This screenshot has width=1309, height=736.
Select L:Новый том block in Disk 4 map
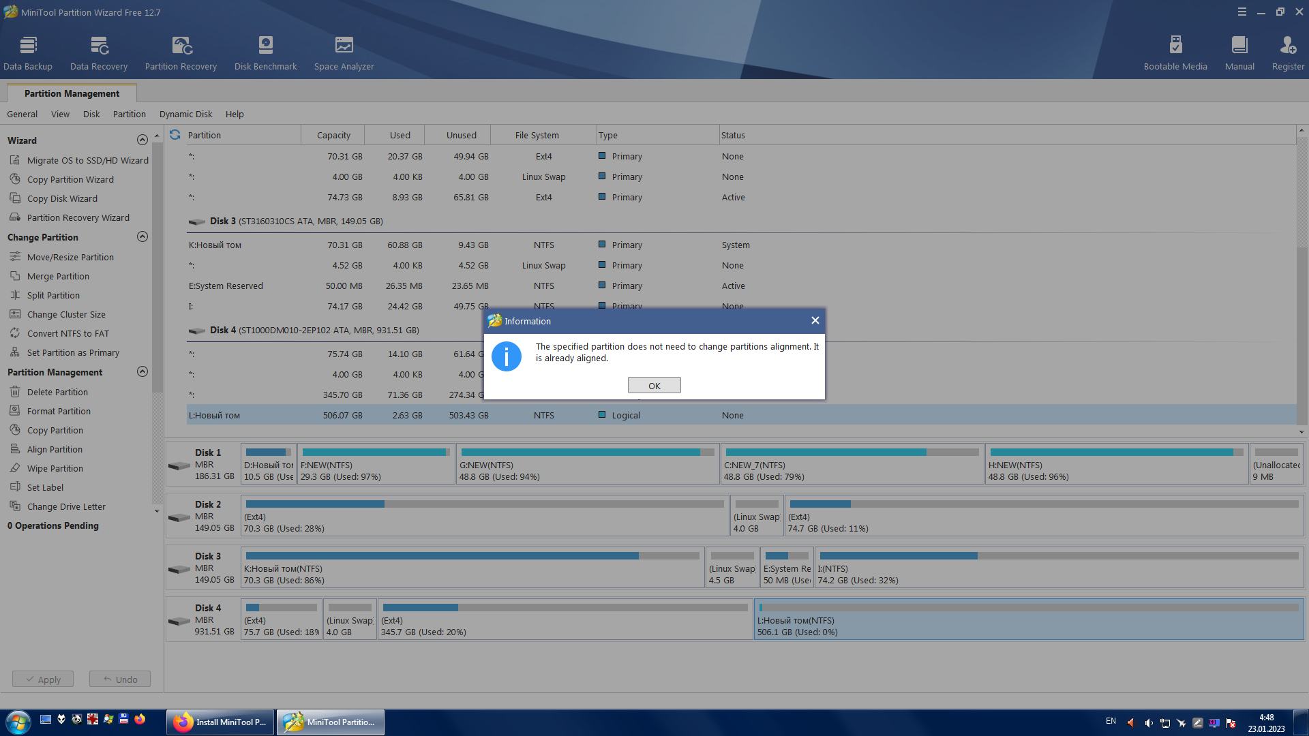[x=1029, y=619]
